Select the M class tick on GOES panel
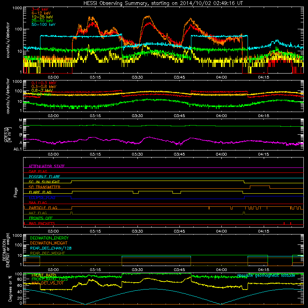 20,120
